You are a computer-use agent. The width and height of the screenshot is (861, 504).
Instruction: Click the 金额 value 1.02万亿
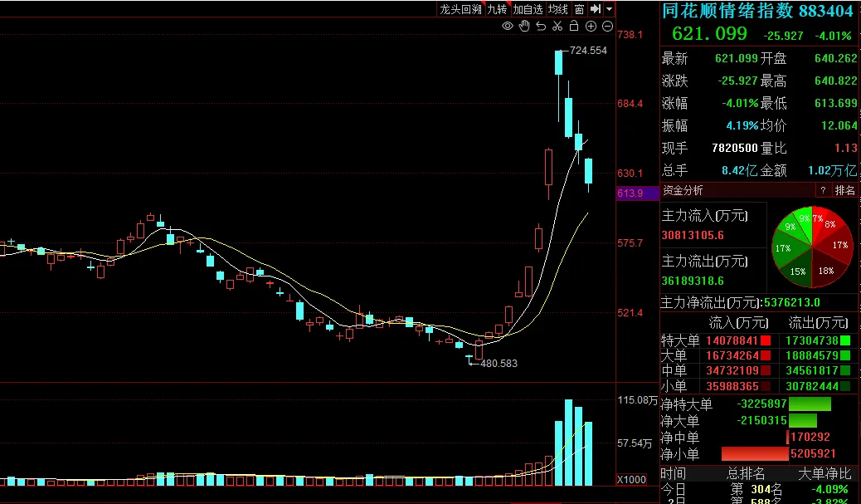(833, 171)
